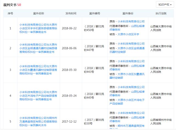Click law firm 山西弘韬律师事务所 in row 5

(127, 119)
